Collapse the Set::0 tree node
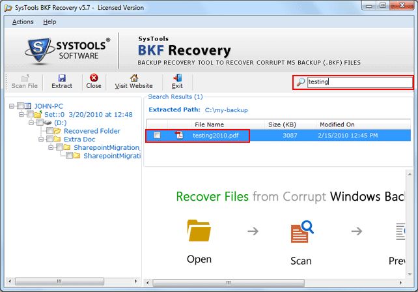The image size is (418, 292). click(x=21, y=114)
